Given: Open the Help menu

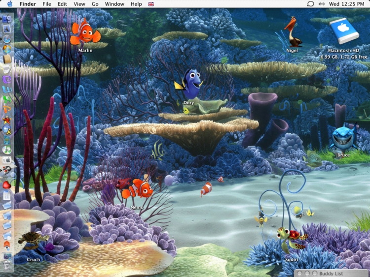Looking at the screenshot, I should click(136, 4).
